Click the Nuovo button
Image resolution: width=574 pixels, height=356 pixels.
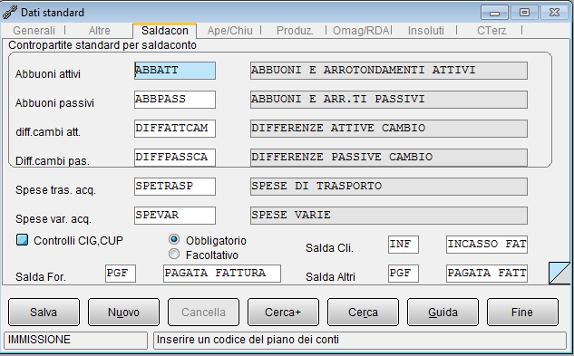tap(123, 313)
